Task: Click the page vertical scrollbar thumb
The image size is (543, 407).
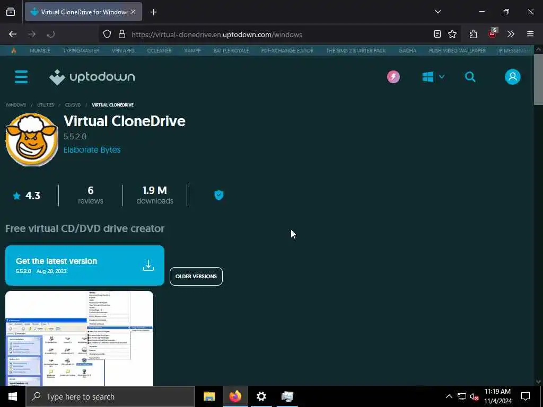Action: 538,79
